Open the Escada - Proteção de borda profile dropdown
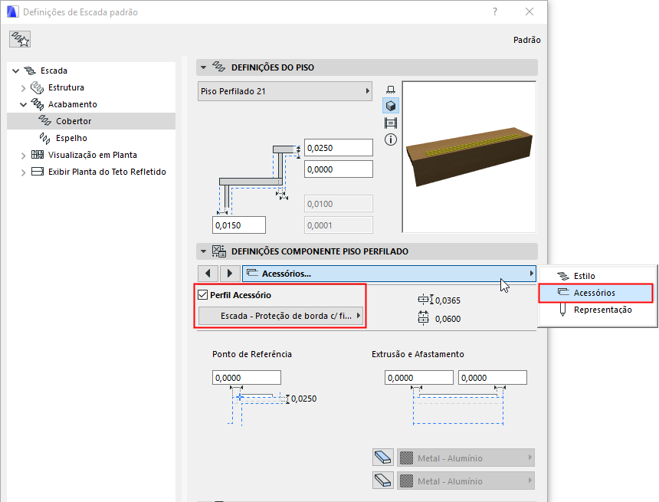This screenshot has height=502, width=659. 280,316
